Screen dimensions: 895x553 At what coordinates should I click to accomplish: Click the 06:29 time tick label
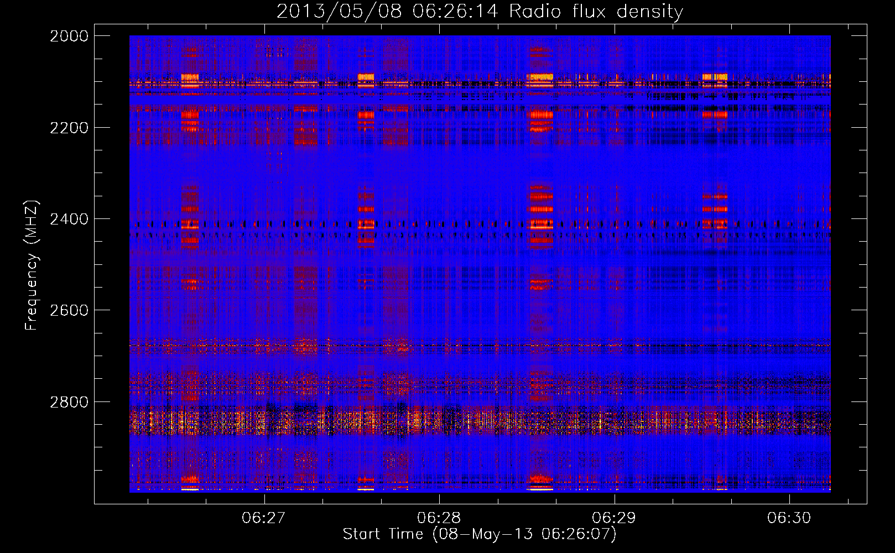(614, 518)
